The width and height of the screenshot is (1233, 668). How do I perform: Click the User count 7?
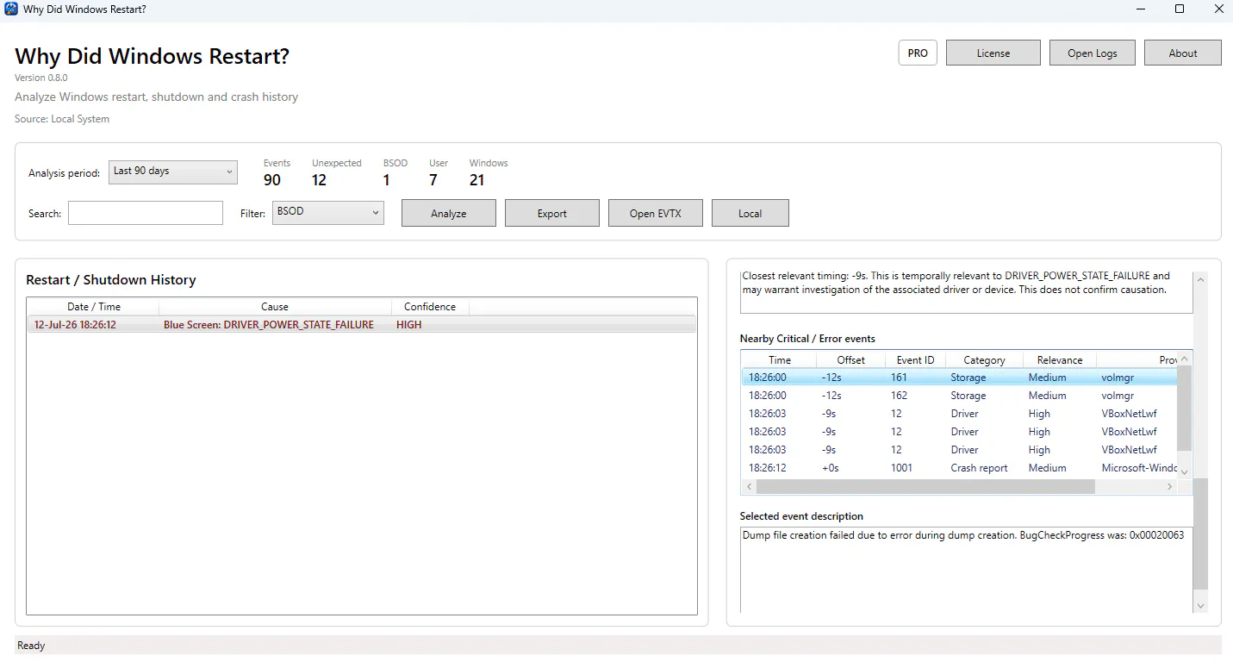click(433, 180)
